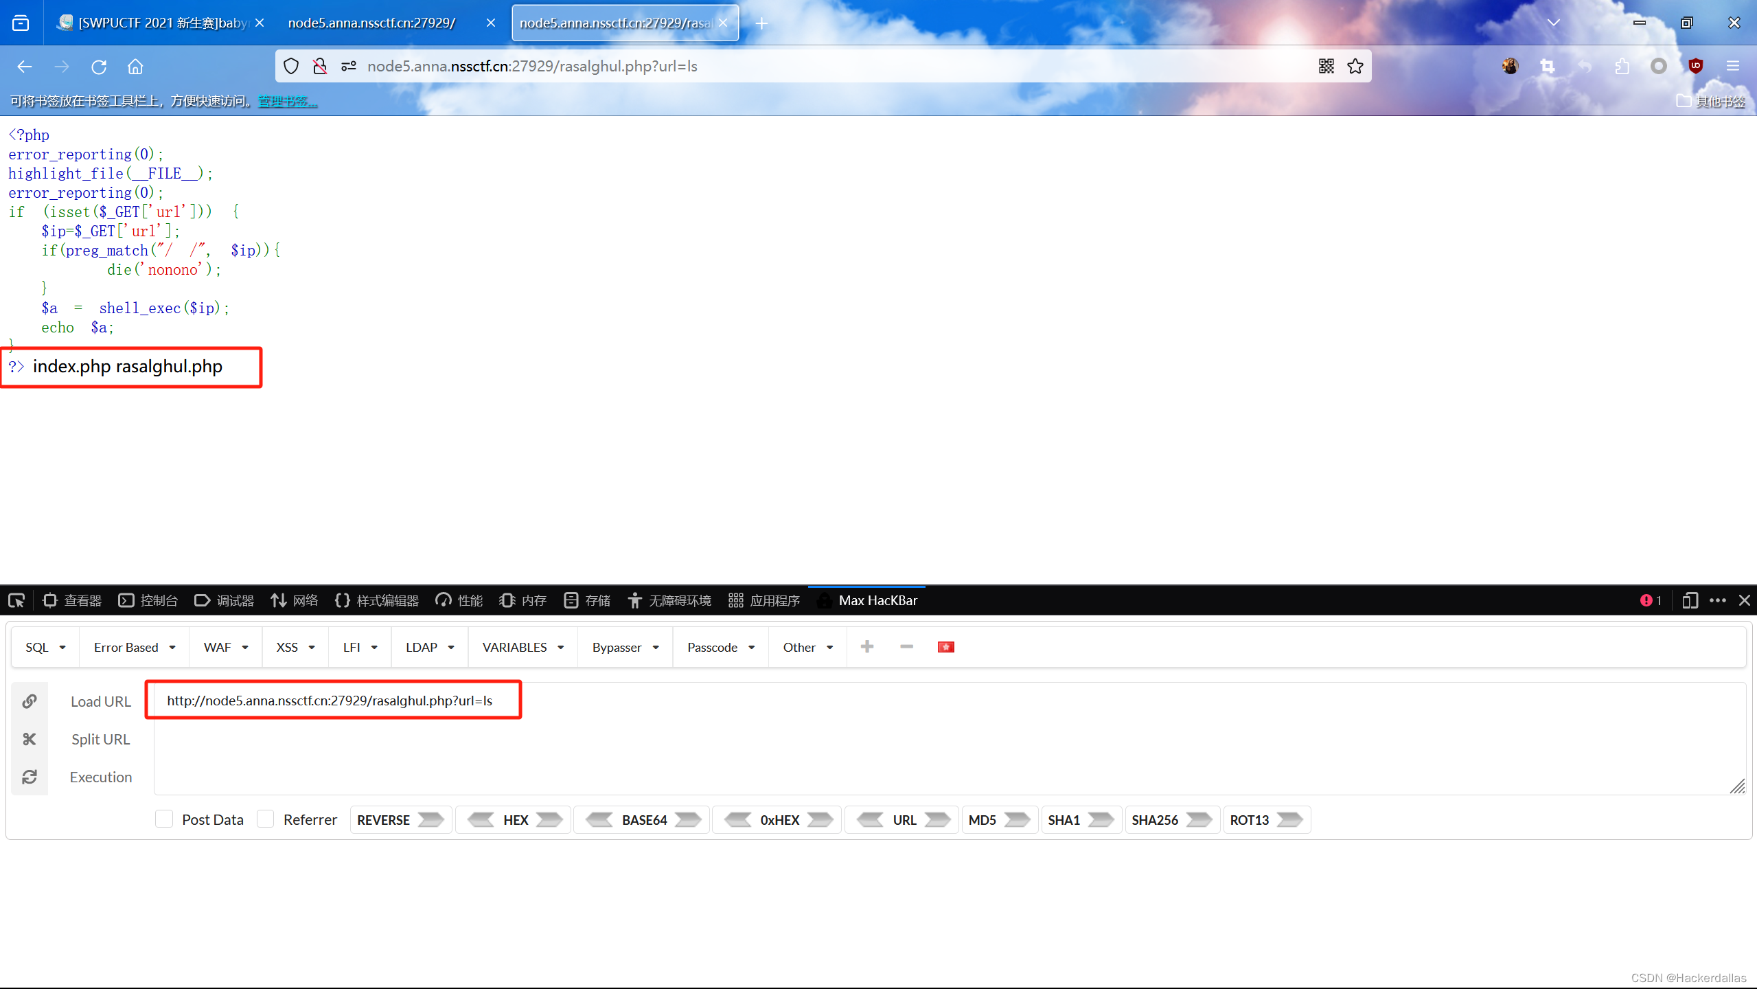Expand the SQL dropdown menu

45,647
